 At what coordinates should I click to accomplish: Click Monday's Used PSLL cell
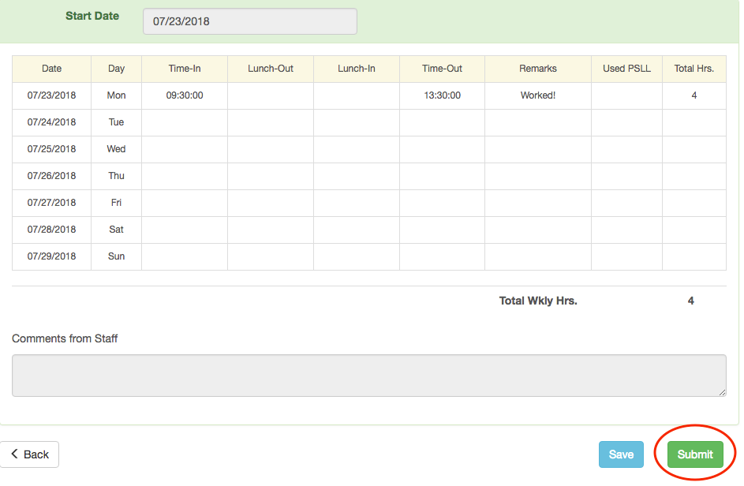tap(626, 95)
